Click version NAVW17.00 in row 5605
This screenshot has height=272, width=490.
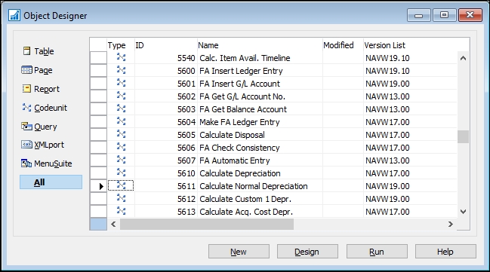(387, 135)
